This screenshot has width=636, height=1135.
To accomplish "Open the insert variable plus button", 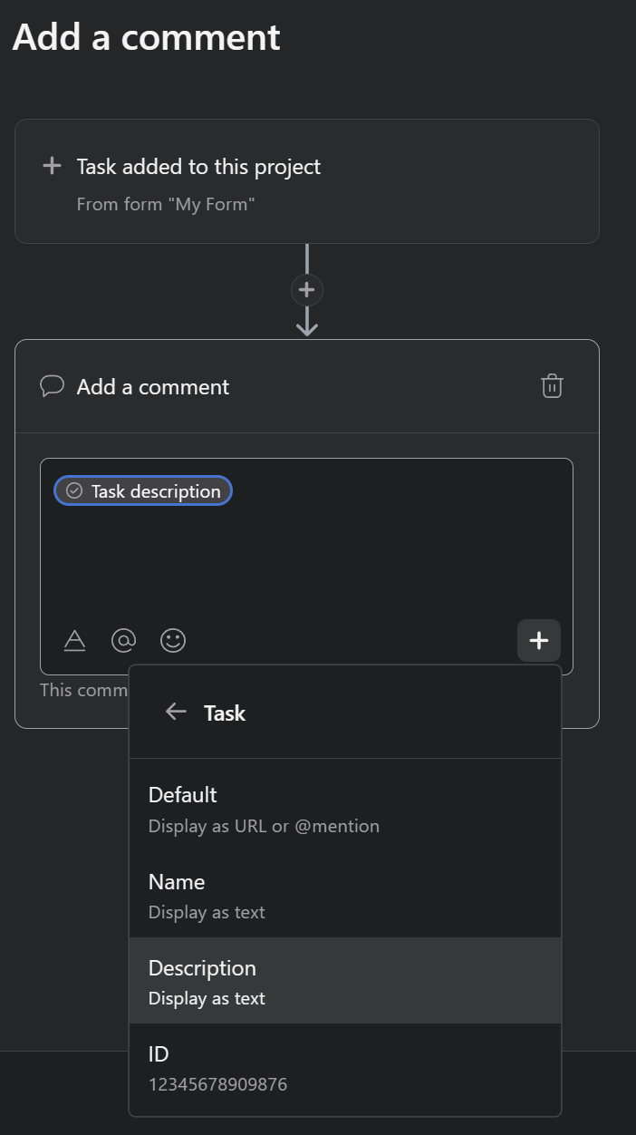I will click(538, 640).
